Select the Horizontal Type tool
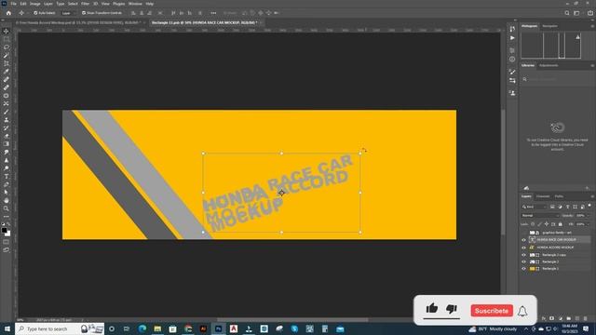This screenshot has height=335, width=596. [x=7, y=176]
